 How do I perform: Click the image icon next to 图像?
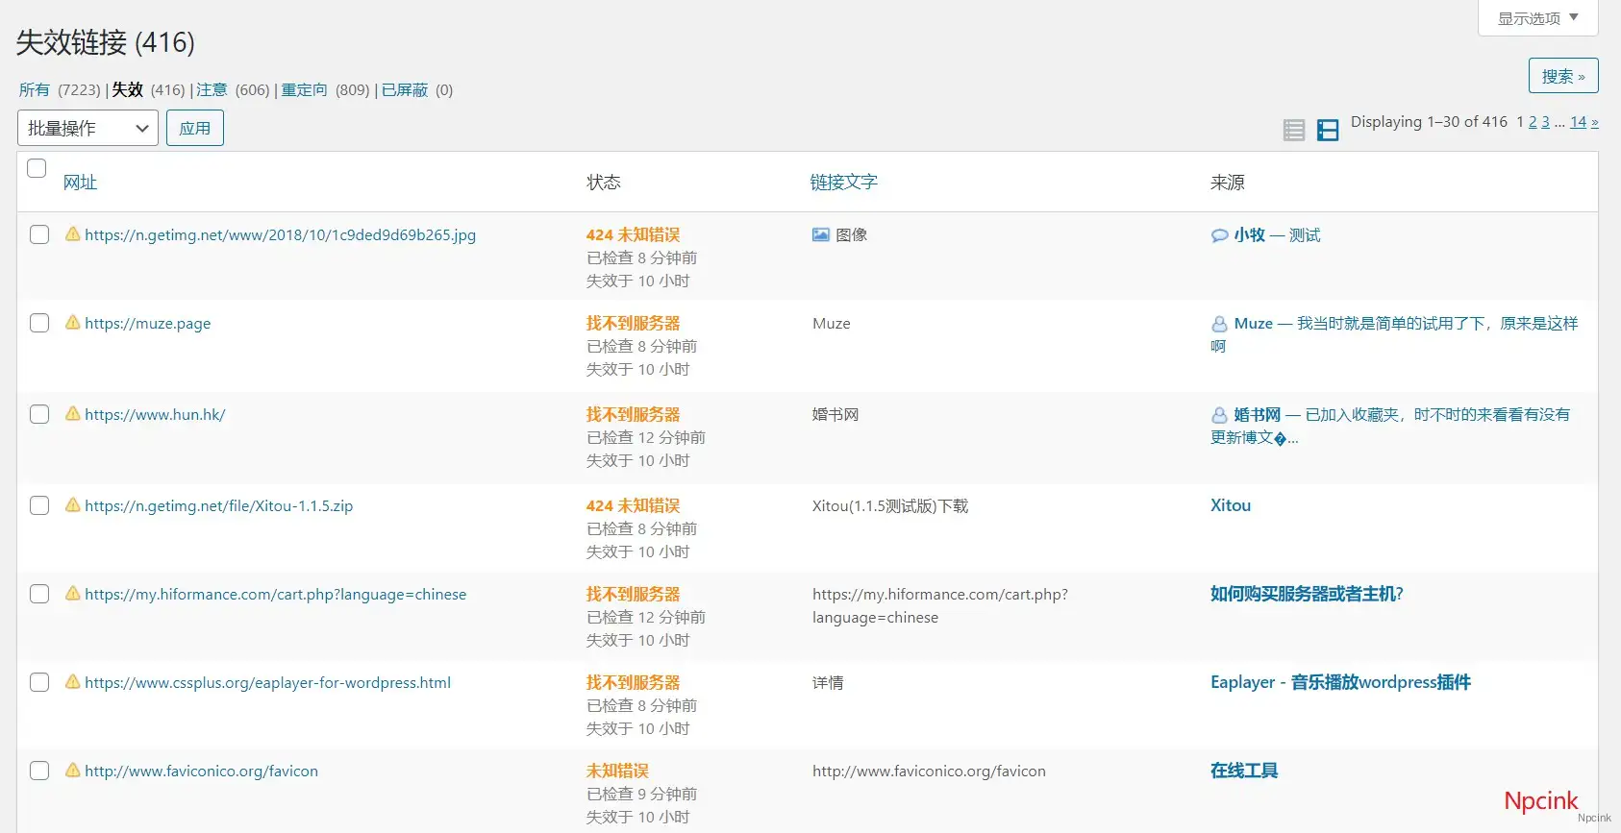click(820, 234)
